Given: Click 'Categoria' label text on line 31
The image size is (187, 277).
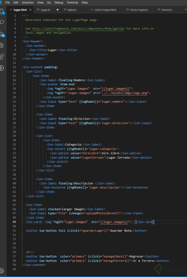Looking at the screenshot, I should [x=73, y=144].
